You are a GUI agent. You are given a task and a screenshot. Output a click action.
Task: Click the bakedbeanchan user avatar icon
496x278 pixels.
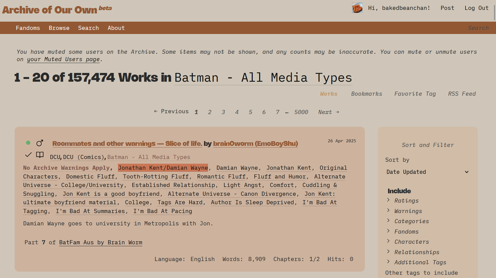click(357, 8)
